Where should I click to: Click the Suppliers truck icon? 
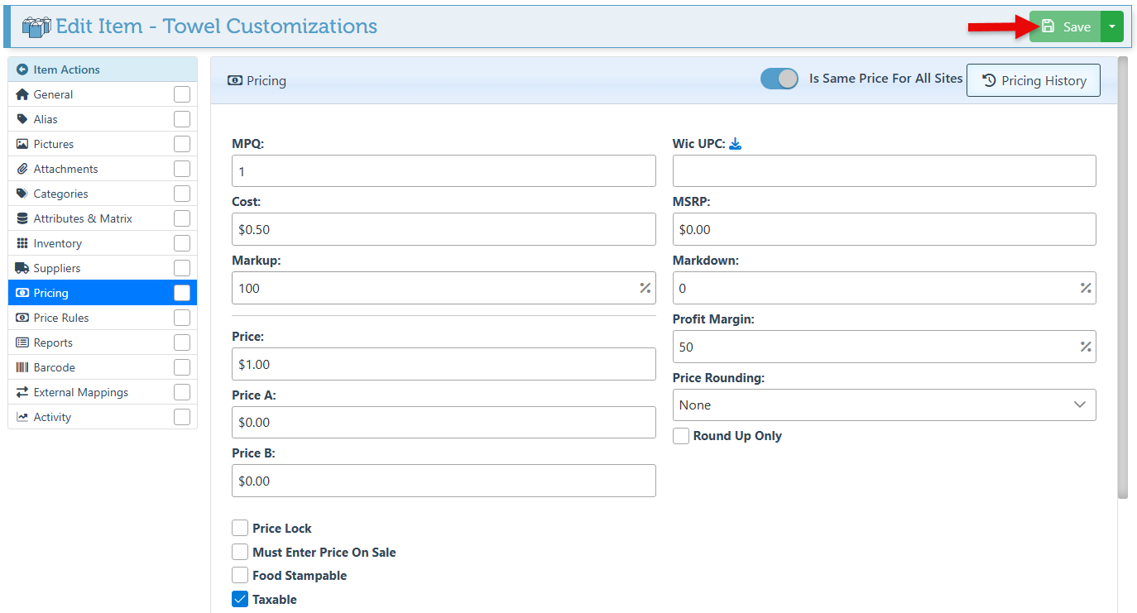coord(22,268)
